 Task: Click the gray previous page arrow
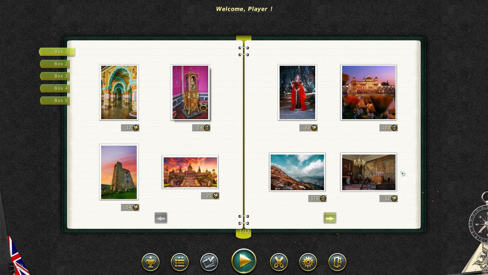click(x=161, y=218)
